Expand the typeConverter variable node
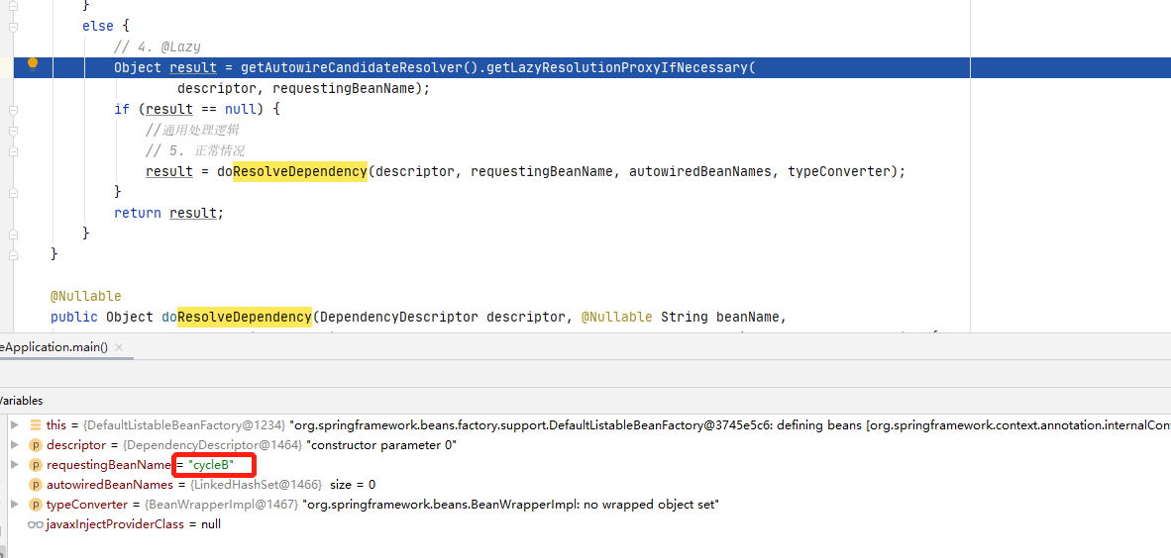Viewport: 1171px width, 558px height. pyautogui.click(x=14, y=505)
